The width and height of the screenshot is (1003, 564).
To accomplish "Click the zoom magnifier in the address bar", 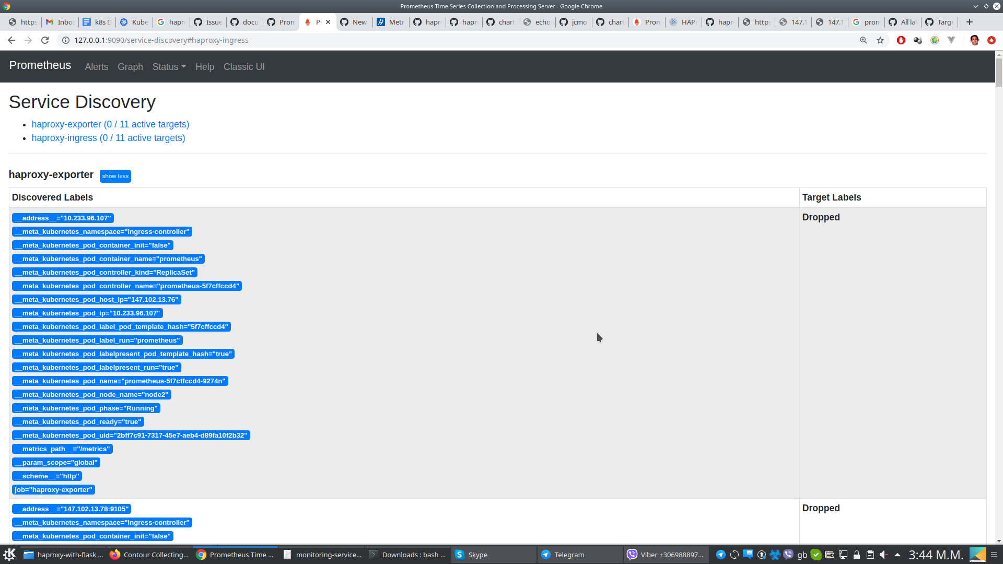I will point(863,40).
